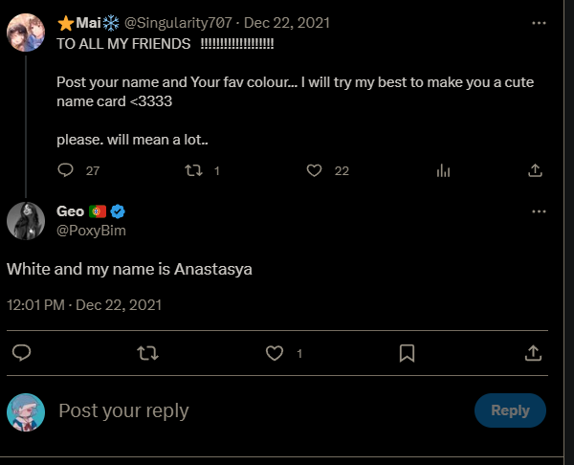Image resolution: width=574 pixels, height=465 pixels.
Task: Comment on Geo's reply
Action: pyautogui.click(x=22, y=353)
